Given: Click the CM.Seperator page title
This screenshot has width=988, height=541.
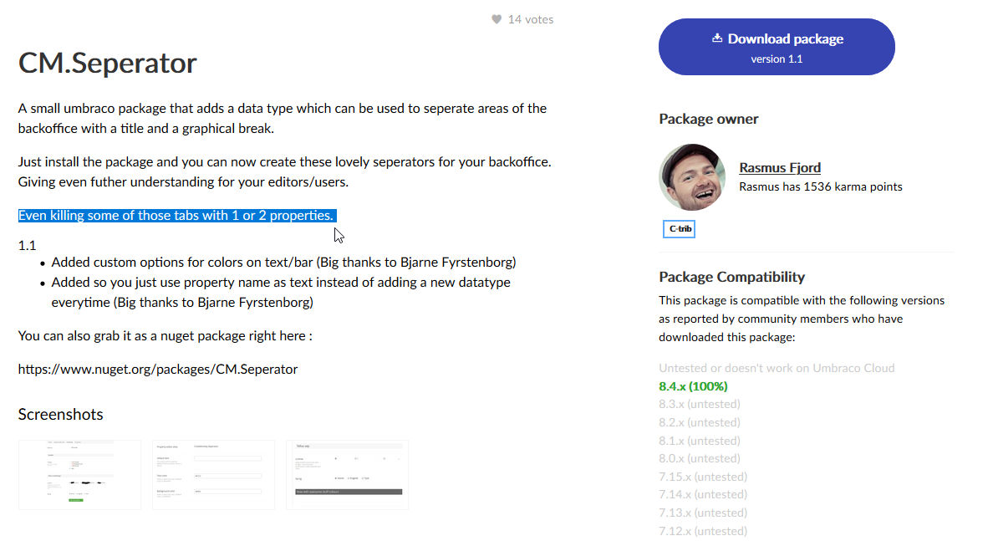Looking at the screenshot, I should click(x=107, y=63).
